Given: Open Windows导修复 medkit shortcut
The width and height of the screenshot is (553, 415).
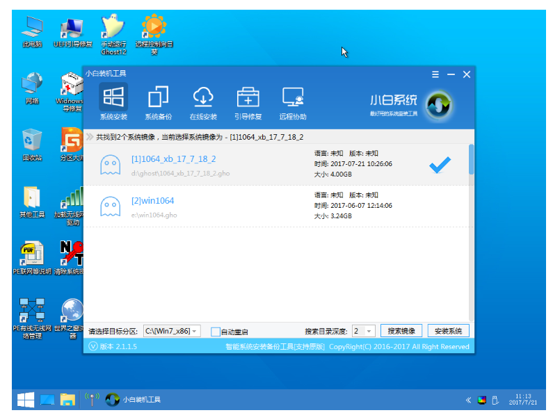Looking at the screenshot, I should (70, 92).
